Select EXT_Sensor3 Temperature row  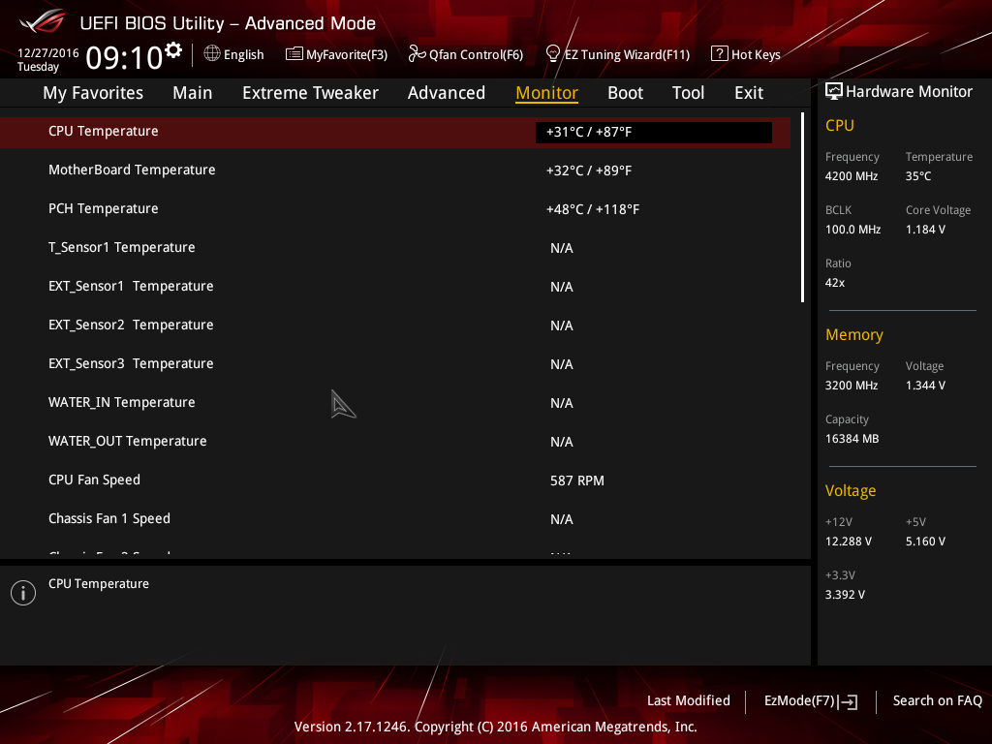pyautogui.click(x=395, y=364)
